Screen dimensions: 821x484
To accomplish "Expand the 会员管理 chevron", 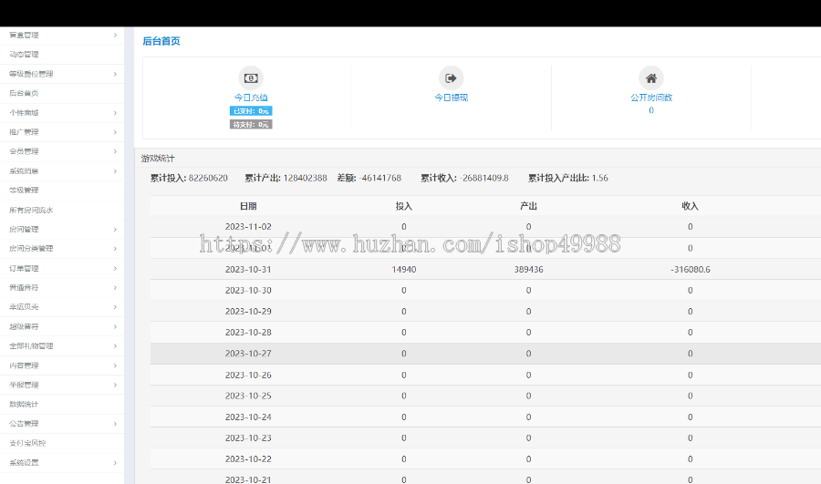I will 115,151.
